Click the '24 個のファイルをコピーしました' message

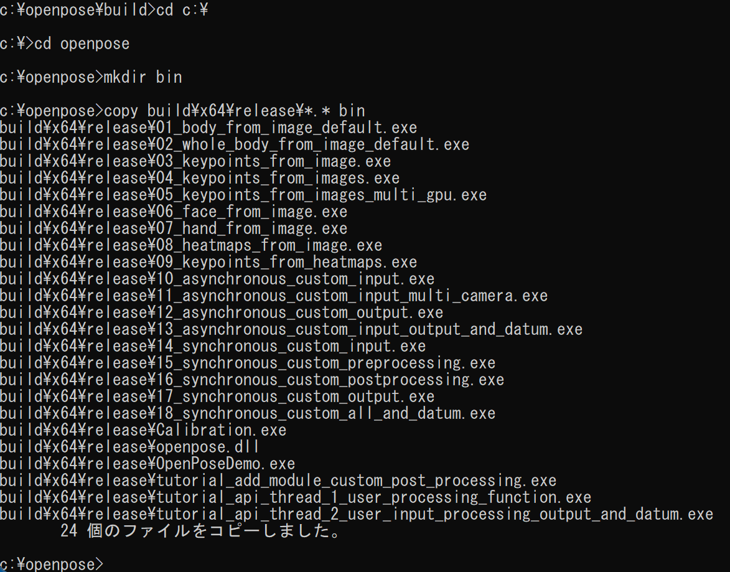(x=200, y=530)
